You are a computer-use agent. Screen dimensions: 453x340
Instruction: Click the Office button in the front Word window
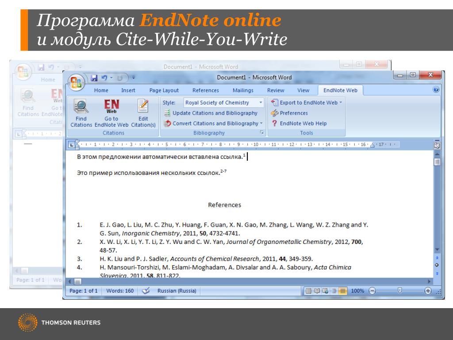pyautogui.click(x=77, y=82)
